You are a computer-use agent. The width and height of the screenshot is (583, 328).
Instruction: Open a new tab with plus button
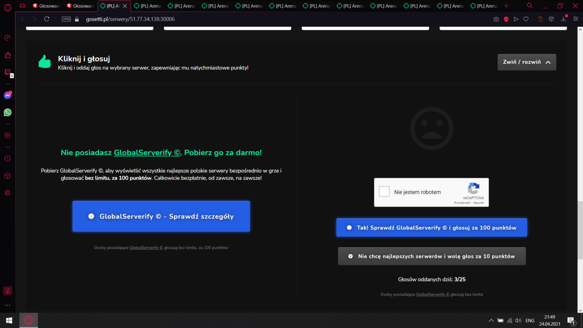(506, 6)
